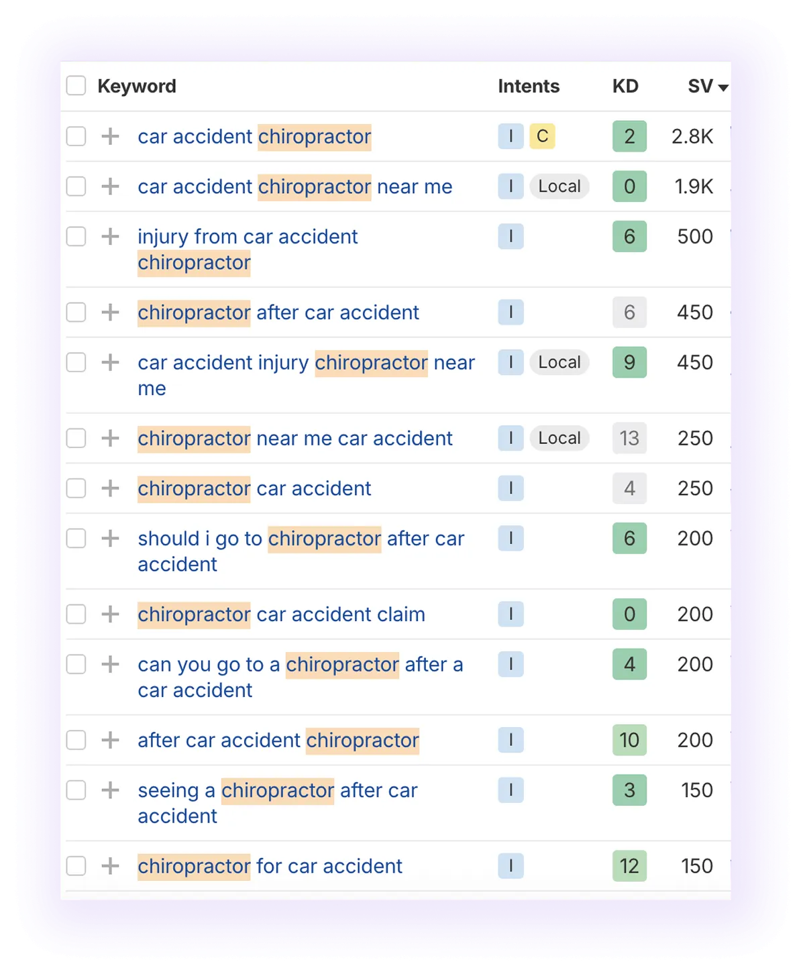Image resolution: width=805 pixels, height=974 pixels.
Task: Click the 'Local' badge beside 'car accident chiropractor near me'
Action: [559, 186]
